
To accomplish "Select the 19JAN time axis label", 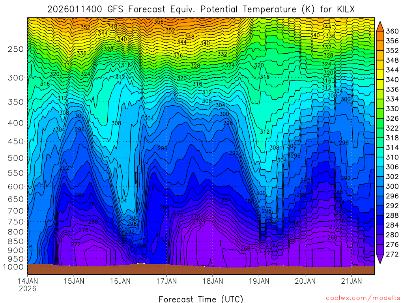I will click(x=259, y=281).
